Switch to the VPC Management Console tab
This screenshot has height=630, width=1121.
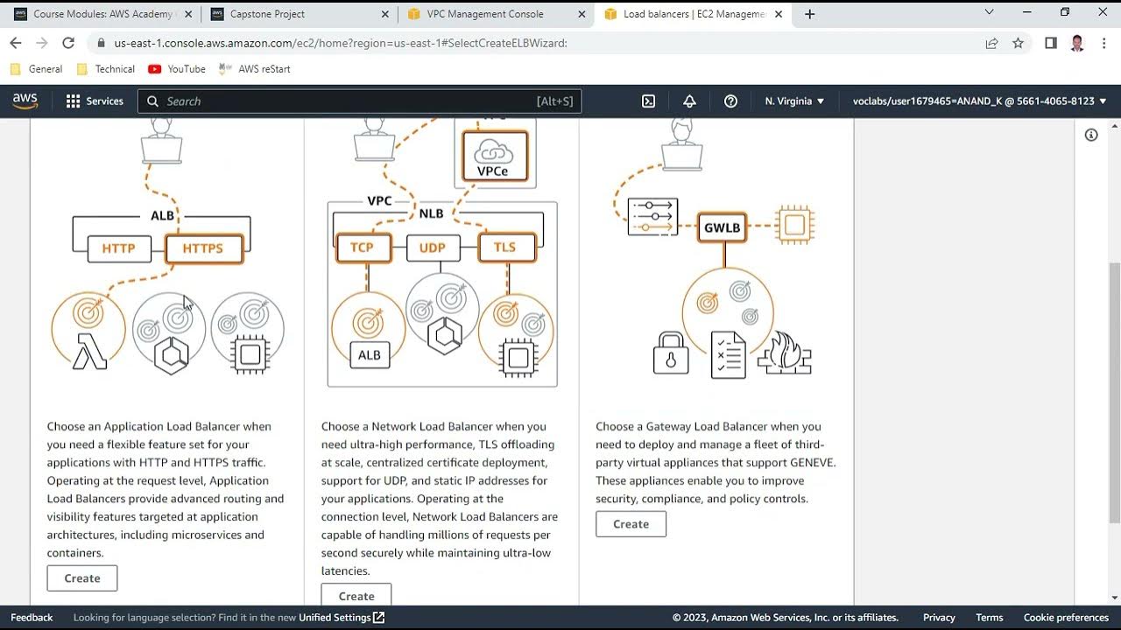tap(496, 14)
